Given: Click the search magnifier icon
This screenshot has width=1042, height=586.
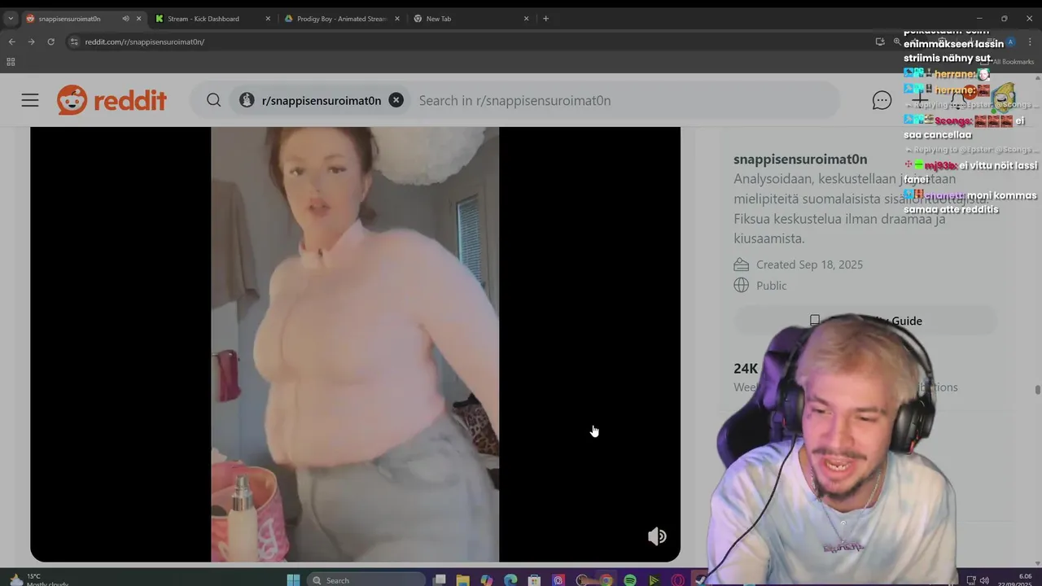Looking at the screenshot, I should pos(213,100).
